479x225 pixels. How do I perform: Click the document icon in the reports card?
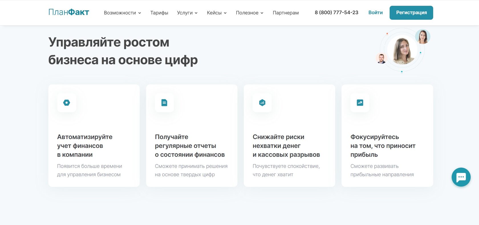tap(164, 103)
